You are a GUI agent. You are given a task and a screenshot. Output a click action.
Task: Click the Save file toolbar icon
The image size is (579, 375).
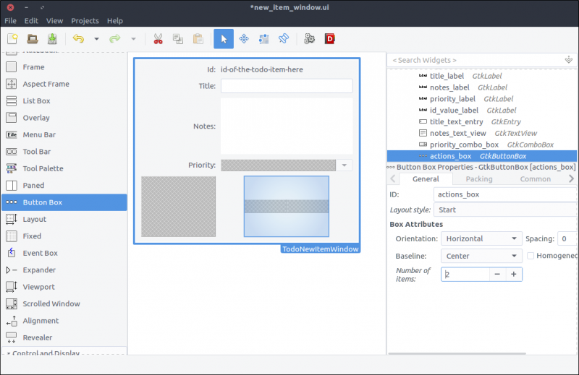click(52, 39)
